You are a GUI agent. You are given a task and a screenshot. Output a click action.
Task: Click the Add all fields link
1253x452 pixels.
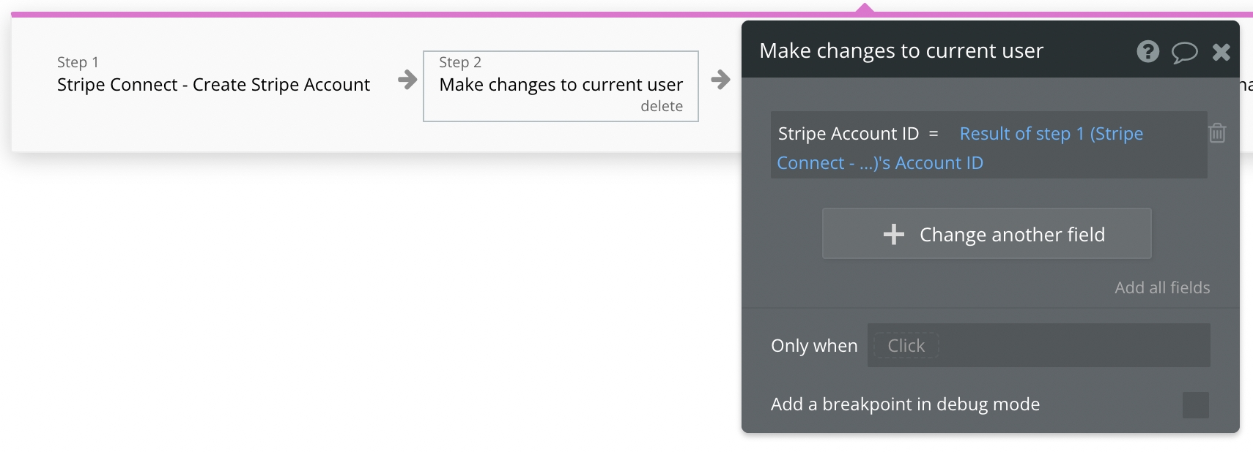[1162, 287]
